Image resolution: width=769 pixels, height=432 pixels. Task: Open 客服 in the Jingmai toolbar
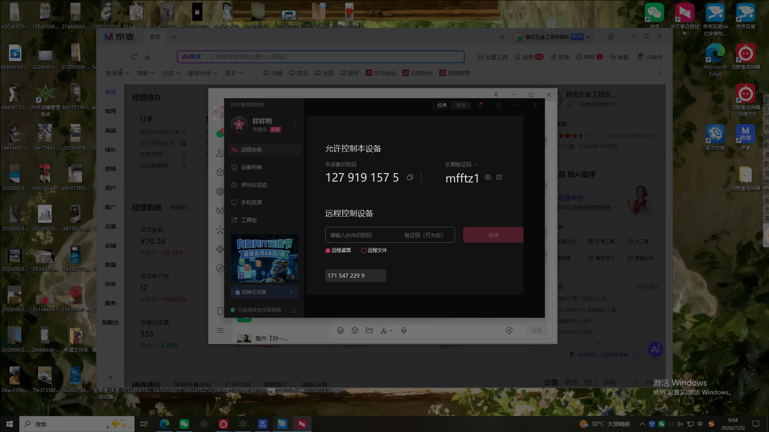[x=619, y=57]
